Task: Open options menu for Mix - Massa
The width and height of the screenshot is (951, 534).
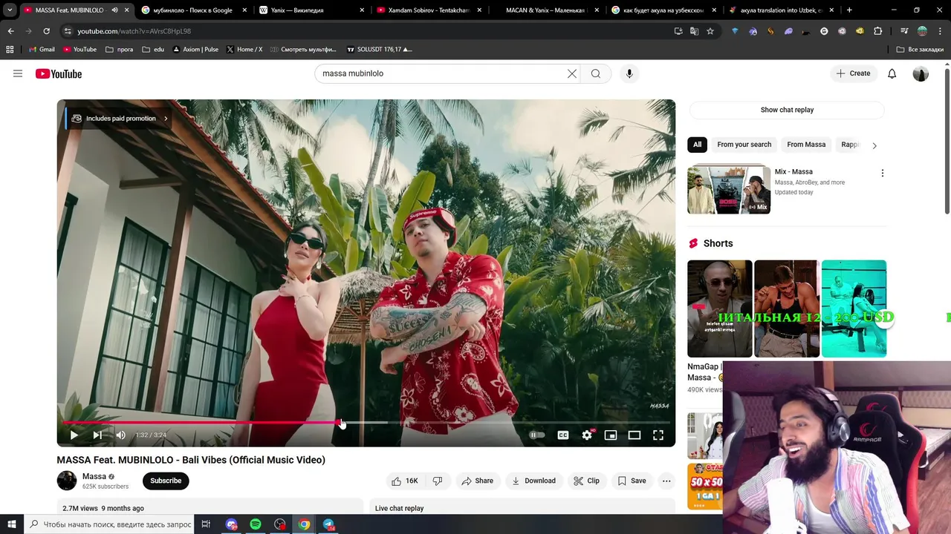Action: tap(883, 173)
